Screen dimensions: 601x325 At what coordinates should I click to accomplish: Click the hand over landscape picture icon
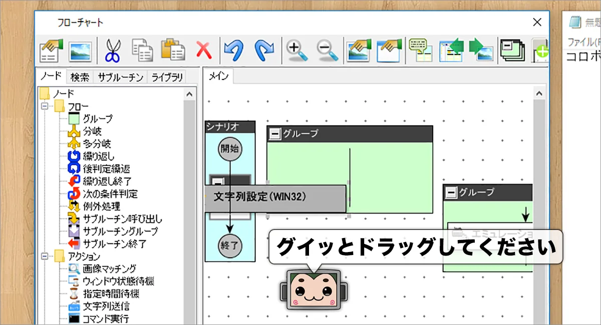[359, 50]
